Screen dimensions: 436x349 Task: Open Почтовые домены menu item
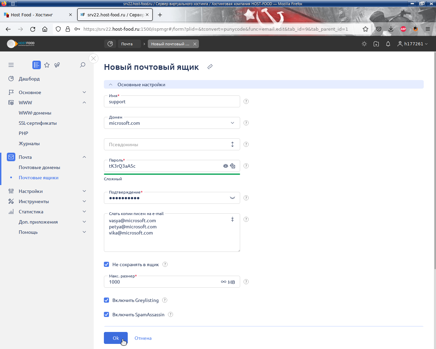[x=40, y=167]
